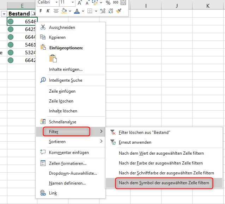Expand the Sortieren submenu arrow

coord(101,141)
